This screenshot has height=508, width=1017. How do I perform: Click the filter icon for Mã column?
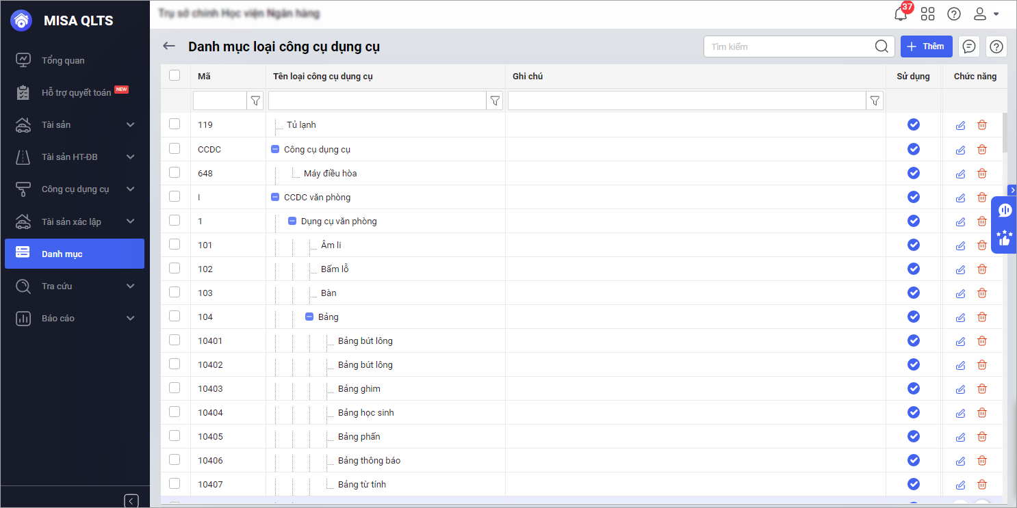click(255, 101)
